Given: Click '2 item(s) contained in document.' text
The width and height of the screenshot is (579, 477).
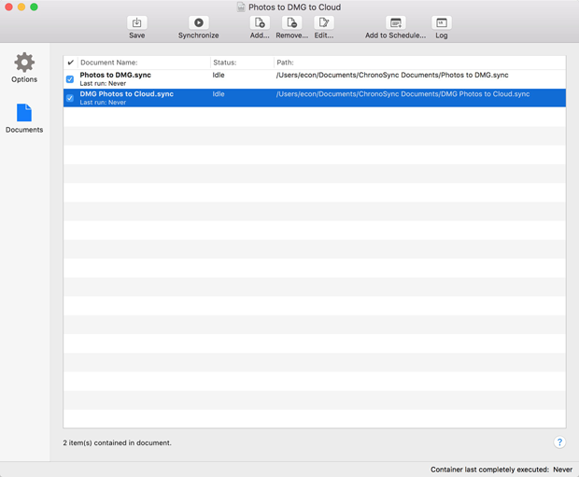Looking at the screenshot, I should pyautogui.click(x=117, y=442).
